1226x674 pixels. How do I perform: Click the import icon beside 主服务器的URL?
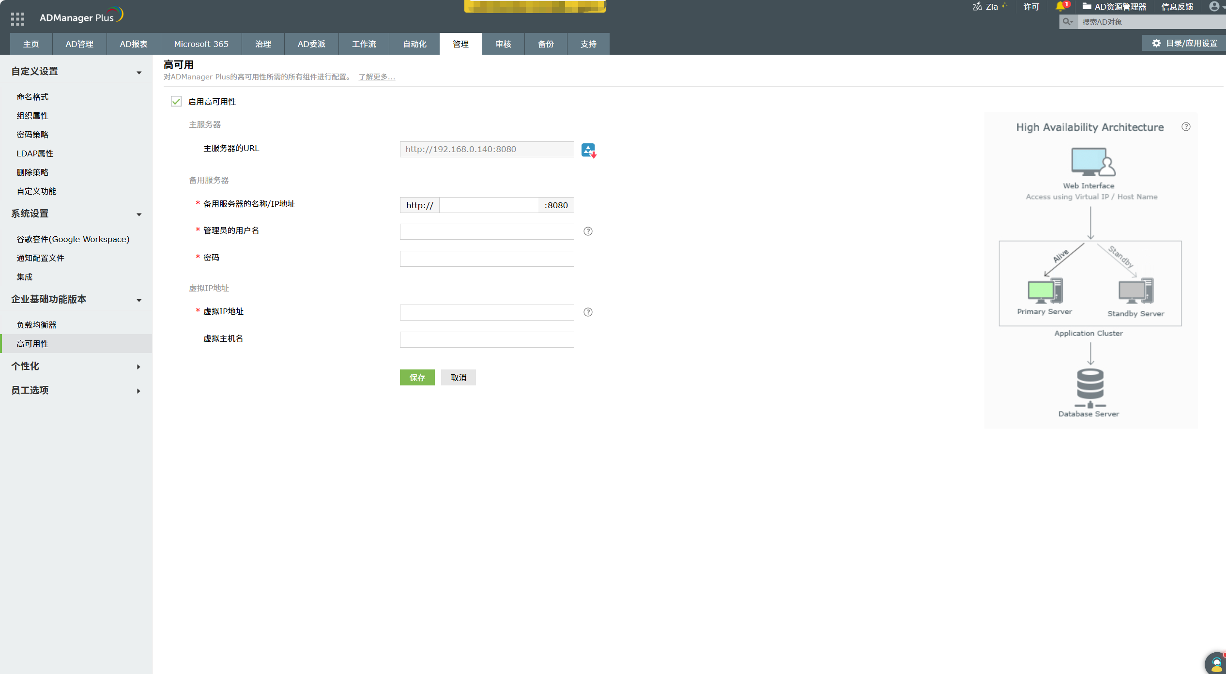(588, 150)
